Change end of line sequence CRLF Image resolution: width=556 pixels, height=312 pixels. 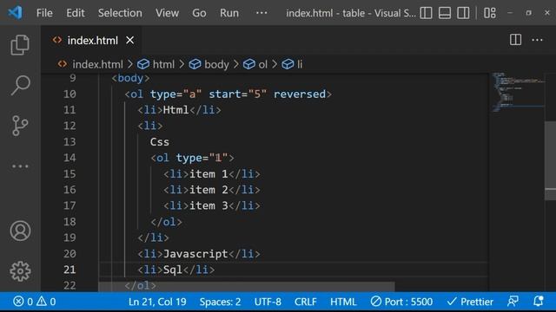305,302
